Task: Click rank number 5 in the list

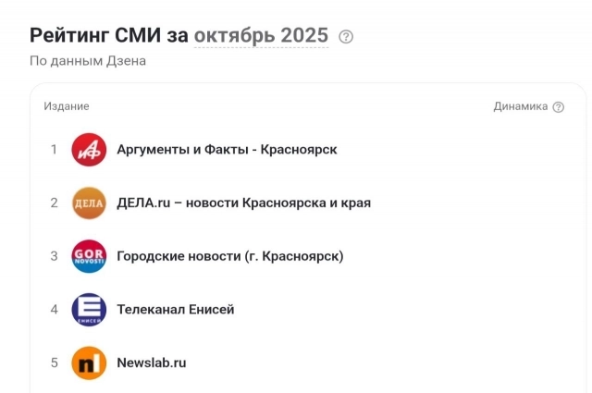Action: [54, 362]
